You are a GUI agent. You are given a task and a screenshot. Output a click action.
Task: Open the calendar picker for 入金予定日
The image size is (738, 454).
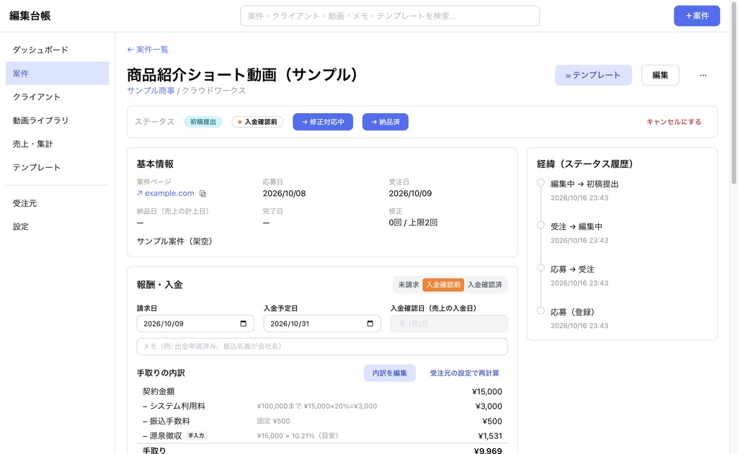coord(370,324)
